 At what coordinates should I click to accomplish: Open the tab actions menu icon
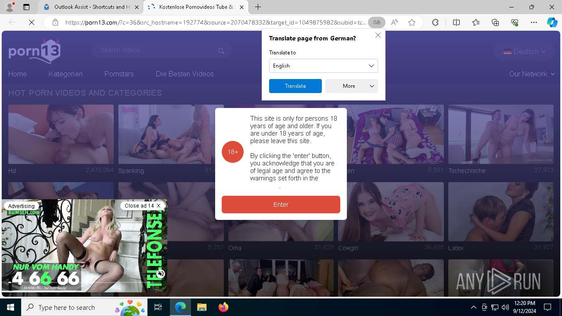[26, 7]
